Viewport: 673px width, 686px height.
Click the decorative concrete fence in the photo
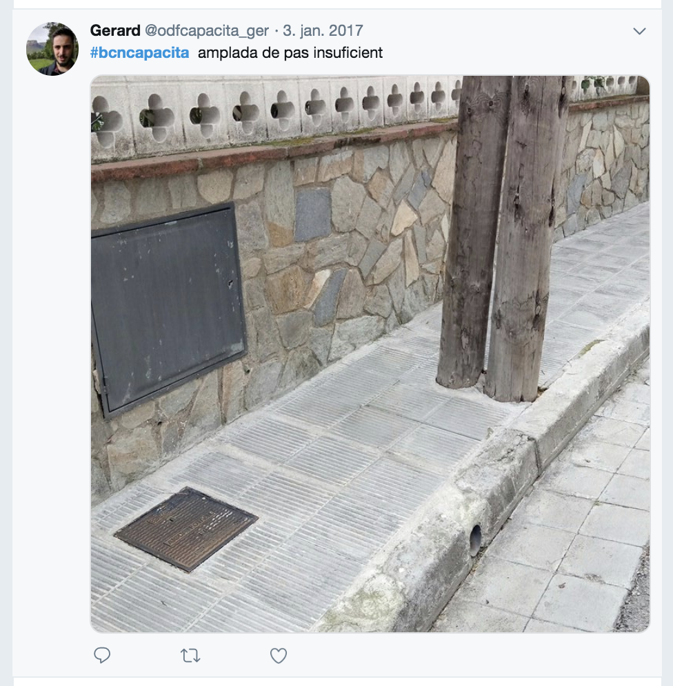coord(272,114)
